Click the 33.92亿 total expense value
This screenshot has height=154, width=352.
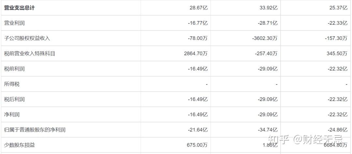click(269, 8)
